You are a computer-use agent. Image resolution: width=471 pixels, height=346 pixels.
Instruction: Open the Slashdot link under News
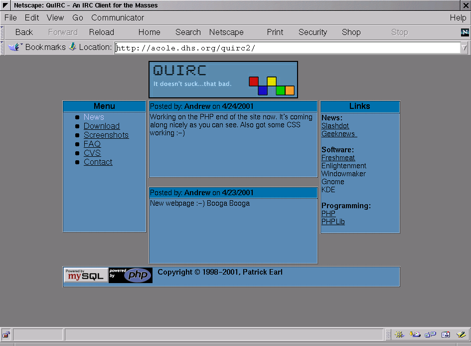pos(335,126)
